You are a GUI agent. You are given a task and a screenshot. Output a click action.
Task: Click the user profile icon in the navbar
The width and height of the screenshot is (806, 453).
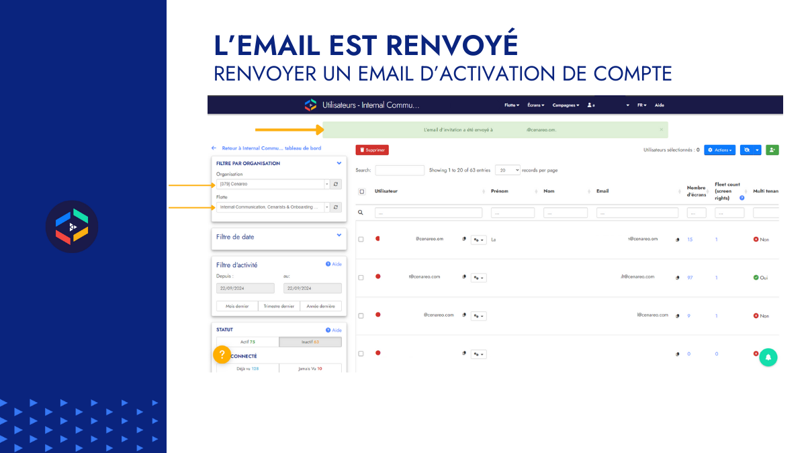(x=590, y=105)
